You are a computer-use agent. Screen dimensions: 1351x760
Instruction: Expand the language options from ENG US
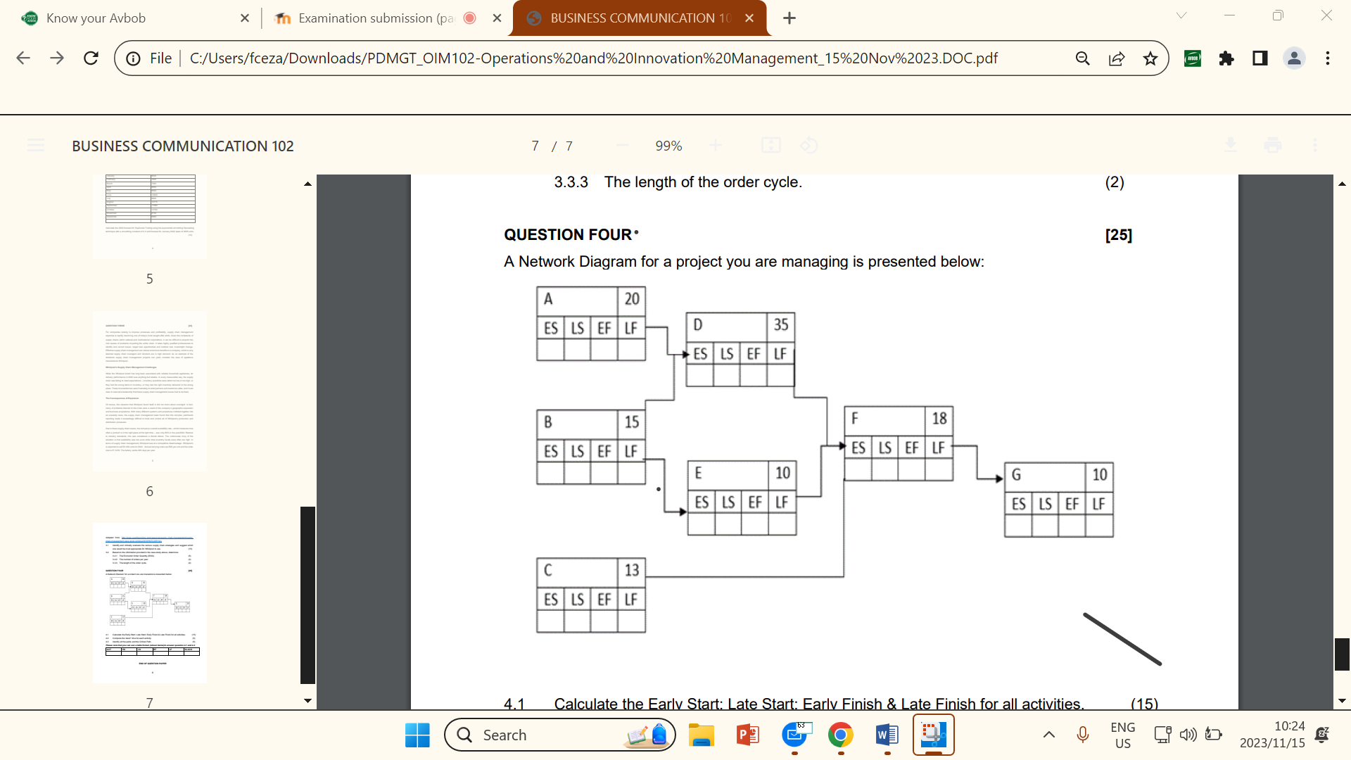[x=1122, y=734]
